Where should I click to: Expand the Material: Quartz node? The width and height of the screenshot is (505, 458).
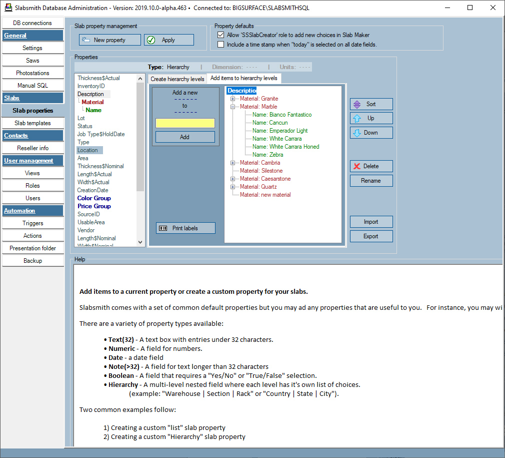coord(232,187)
